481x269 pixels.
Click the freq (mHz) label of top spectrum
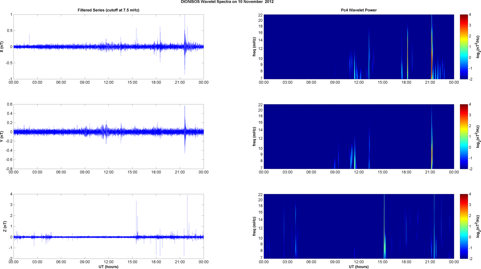[254, 47]
